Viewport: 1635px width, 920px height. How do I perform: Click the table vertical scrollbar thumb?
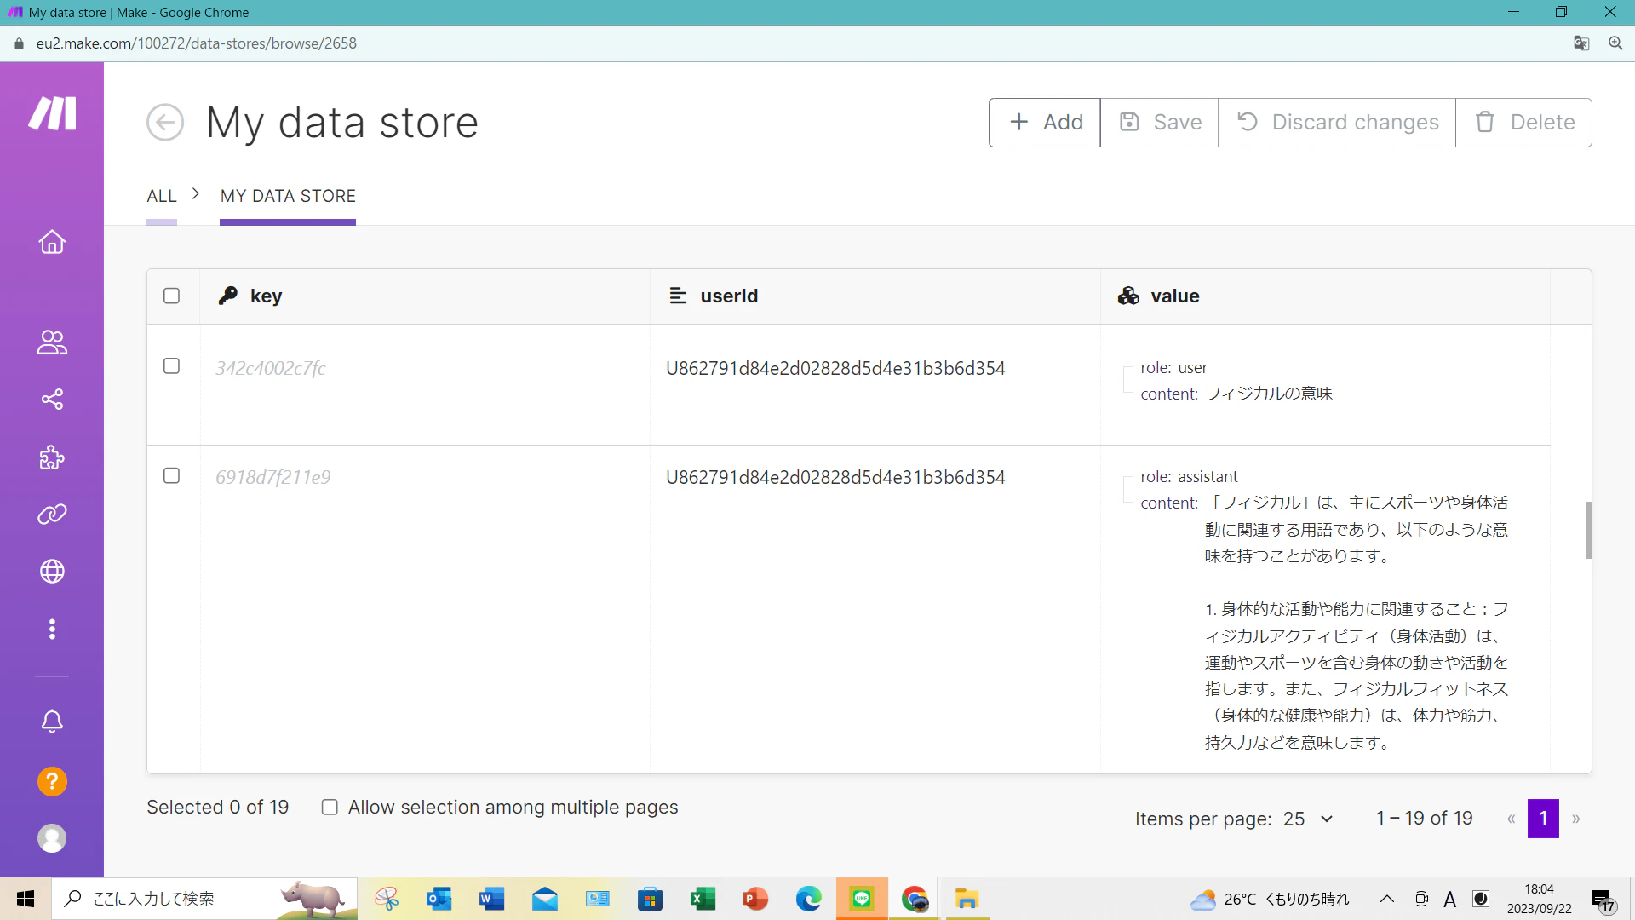[1588, 530]
